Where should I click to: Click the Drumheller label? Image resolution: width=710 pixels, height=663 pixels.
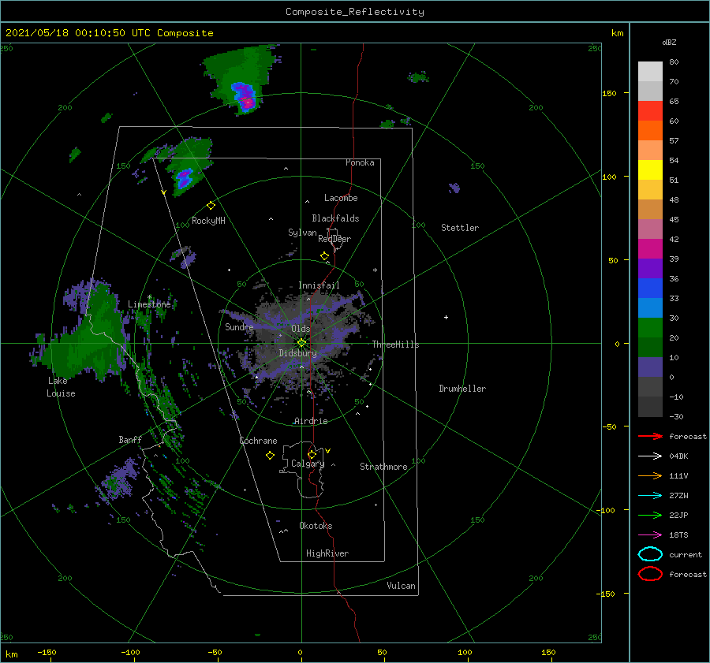(x=462, y=389)
